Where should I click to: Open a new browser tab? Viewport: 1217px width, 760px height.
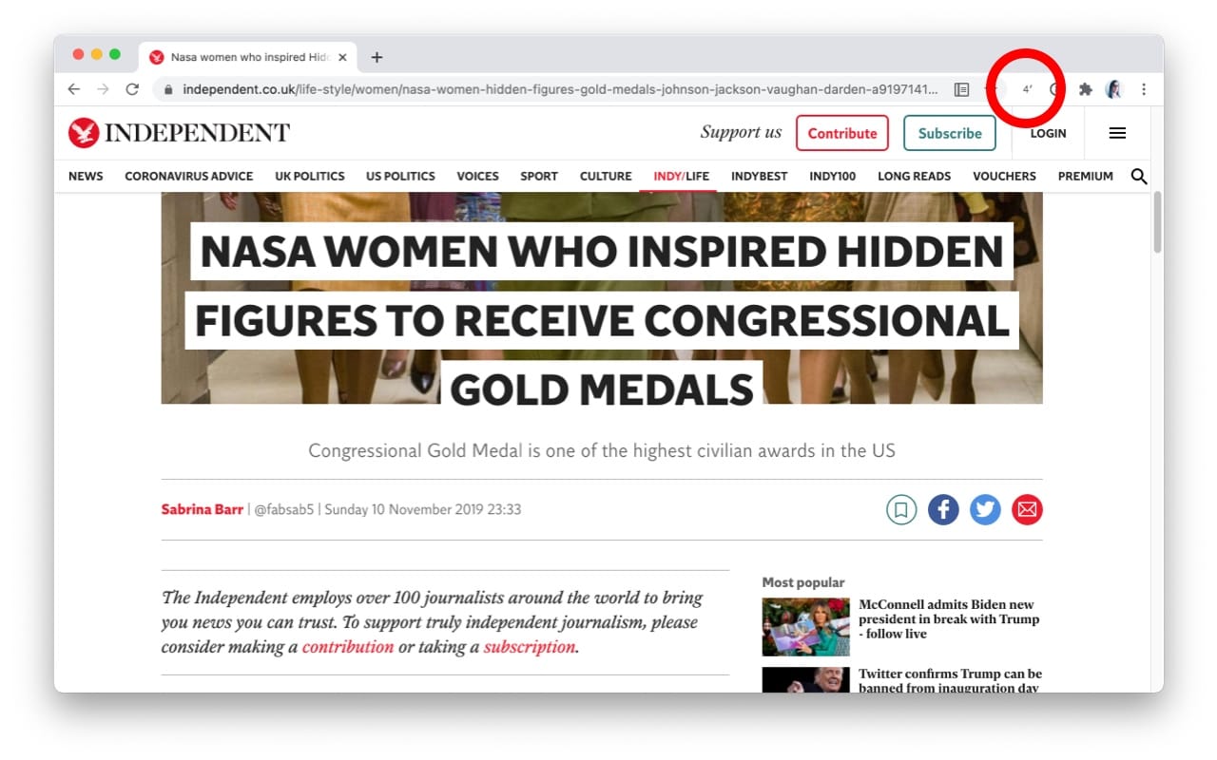(377, 57)
